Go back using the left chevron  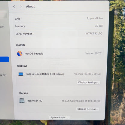pos(14,7)
